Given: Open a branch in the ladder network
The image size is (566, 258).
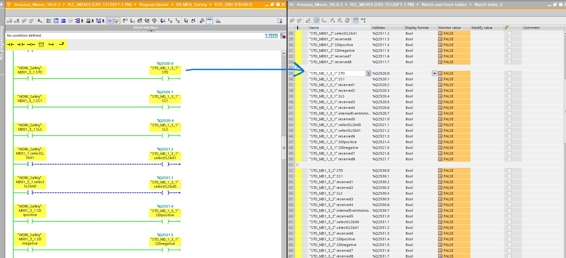Looking at the screenshot, I should point(51,45).
